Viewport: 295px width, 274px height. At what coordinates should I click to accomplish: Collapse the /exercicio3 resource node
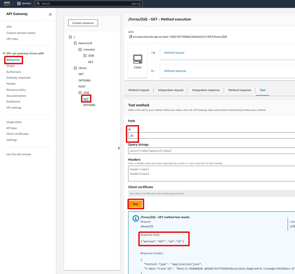(x=75, y=43)
